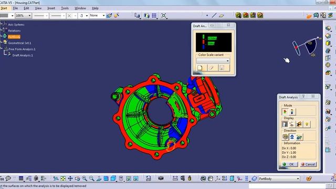
Task: Open the Edit menu
Action: [x=26, y=8]
